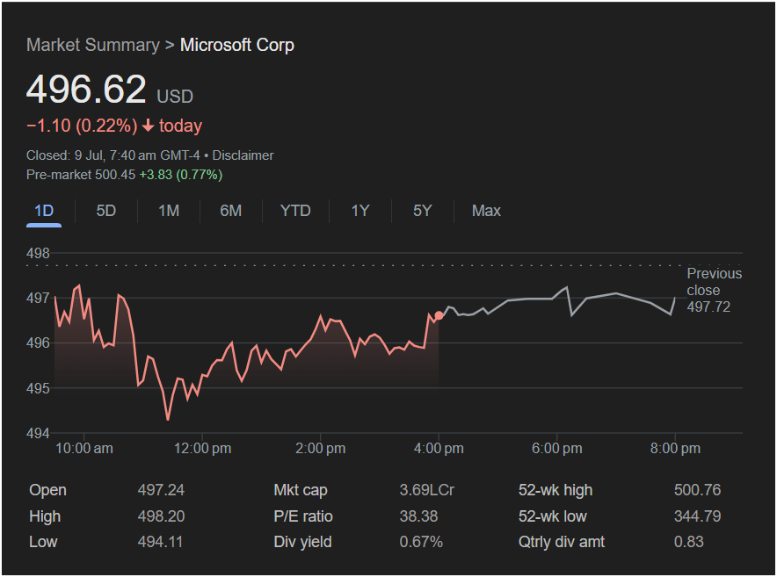
Task: Click the 2:00 pm axis label
Action: pyautogui.click(x=320, y=449)
